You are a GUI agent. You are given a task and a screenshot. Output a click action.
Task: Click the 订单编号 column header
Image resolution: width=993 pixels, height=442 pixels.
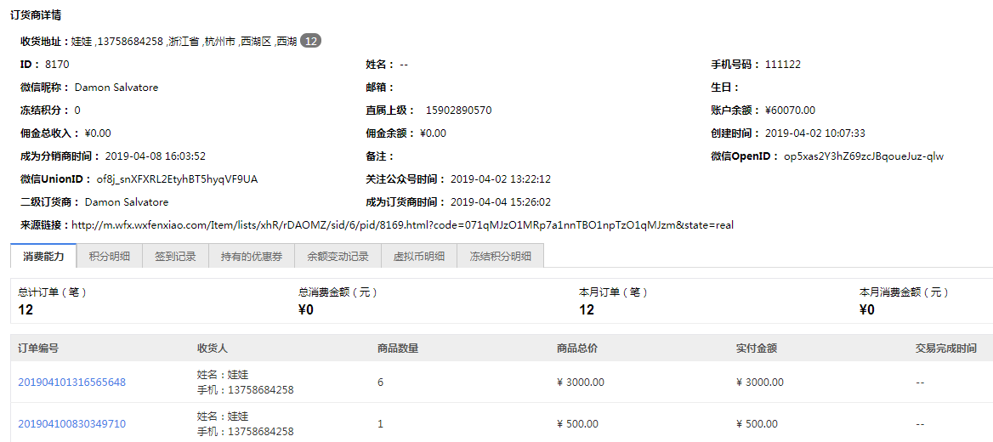(38, 348)
